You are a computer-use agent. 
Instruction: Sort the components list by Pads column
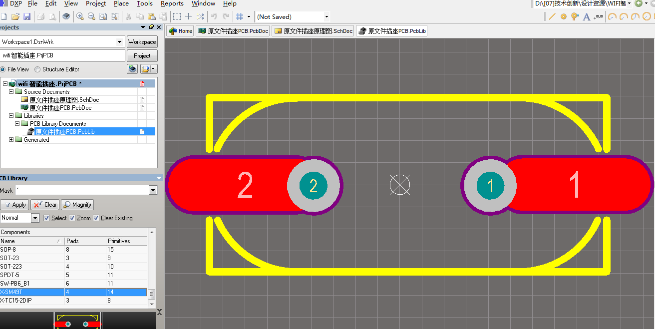pos(85,241)
